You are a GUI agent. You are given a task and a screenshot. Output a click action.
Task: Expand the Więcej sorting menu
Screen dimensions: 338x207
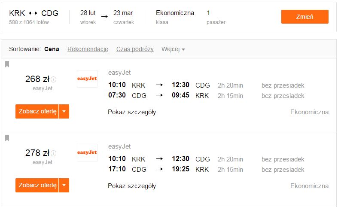173,49
